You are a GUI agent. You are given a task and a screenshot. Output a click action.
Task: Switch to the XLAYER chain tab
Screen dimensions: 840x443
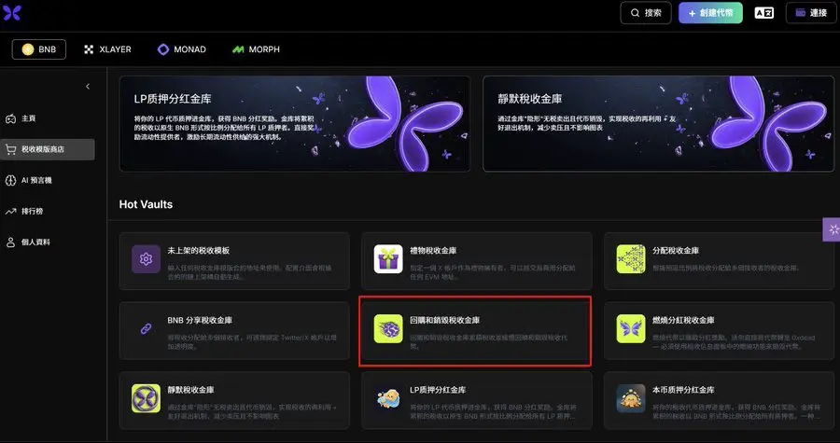[x=107, y=49]
